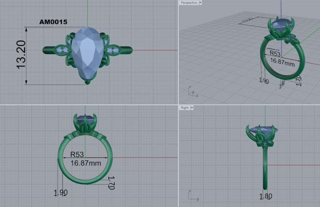
Task: Click the XYZ axis icon in Perspective viewport
Action: click(x=192, y=91)
